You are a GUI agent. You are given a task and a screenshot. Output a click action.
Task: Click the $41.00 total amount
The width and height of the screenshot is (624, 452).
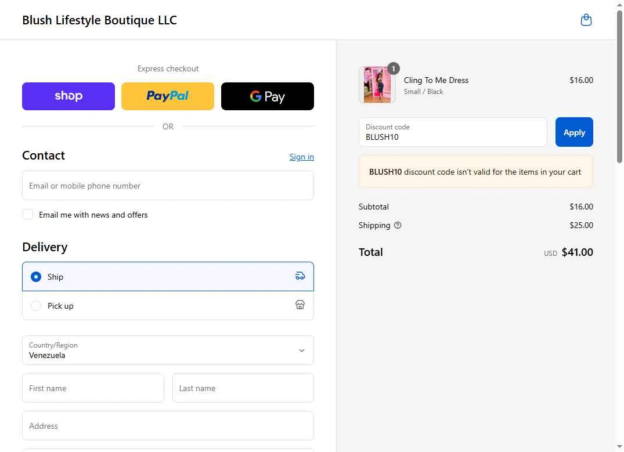point(578,252)
